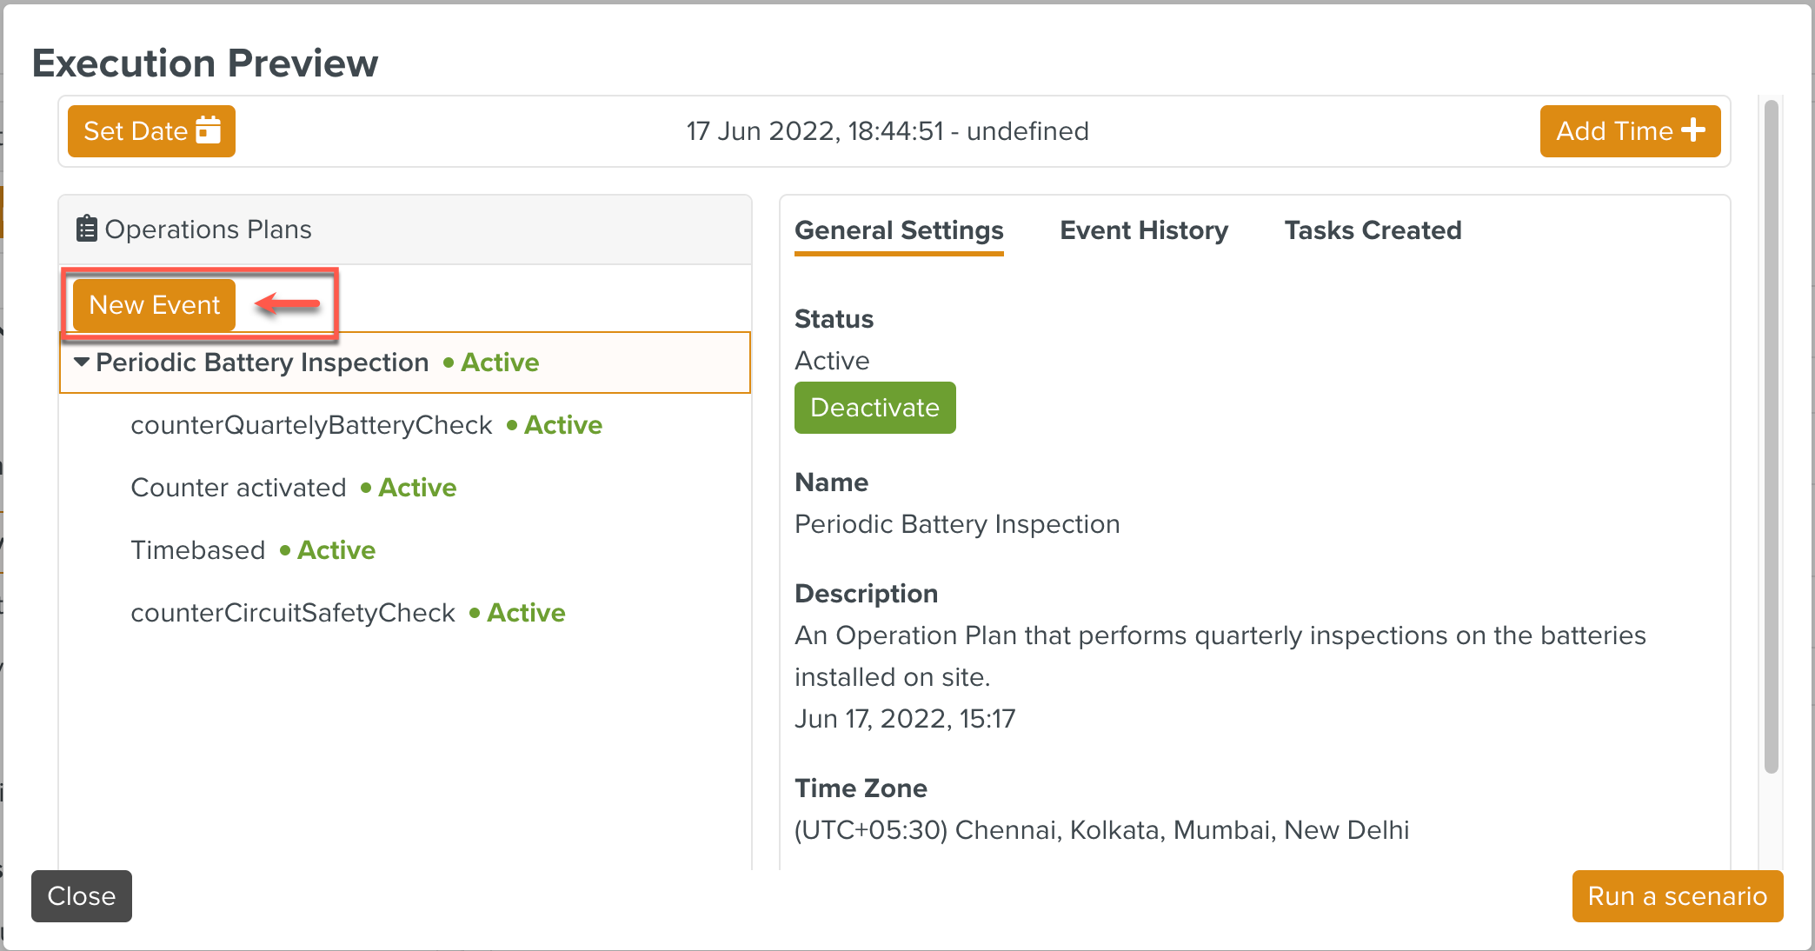Click plus icon on Add Time button
Screen dimensions: 1815x951
pyautogui.click(x=1693, y=130)
